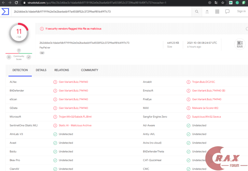Open the comments speech bubble icon
This screenshot has width=248, height=171.
(x=228, y=11)
